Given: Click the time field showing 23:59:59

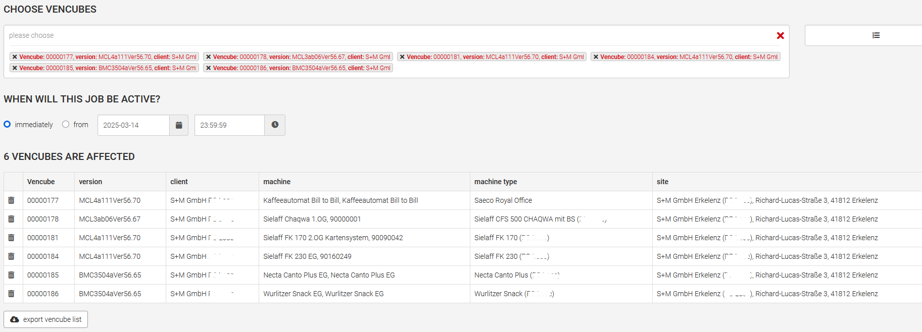Looking at the screenshot, I should [x=229, y=125].
